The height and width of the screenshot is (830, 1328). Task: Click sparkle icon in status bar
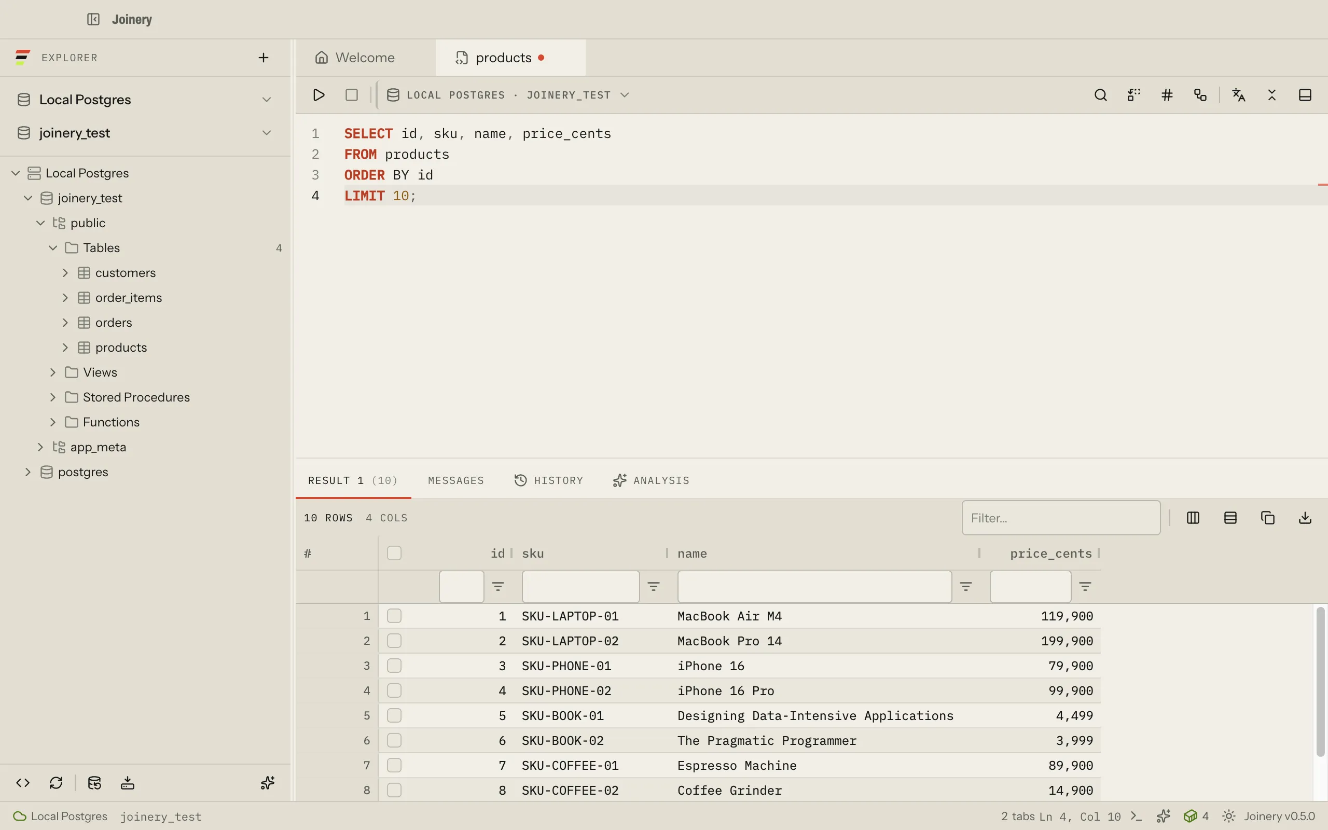click(1164, 817)
